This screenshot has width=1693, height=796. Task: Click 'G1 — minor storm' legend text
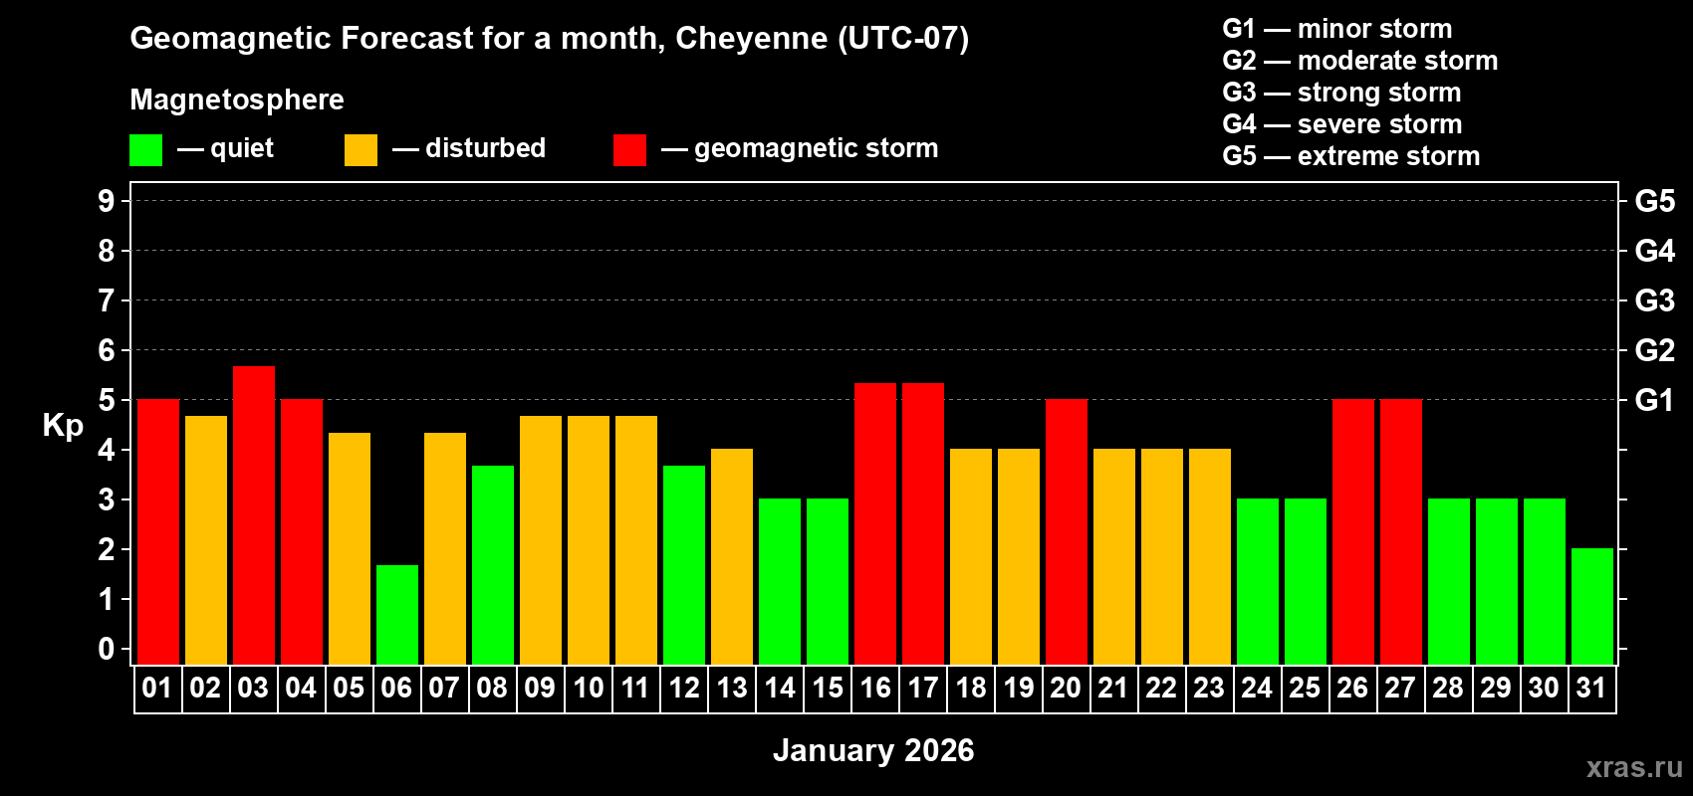(1337, 29)
